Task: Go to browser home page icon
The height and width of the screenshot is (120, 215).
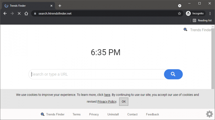Action: 26,13
